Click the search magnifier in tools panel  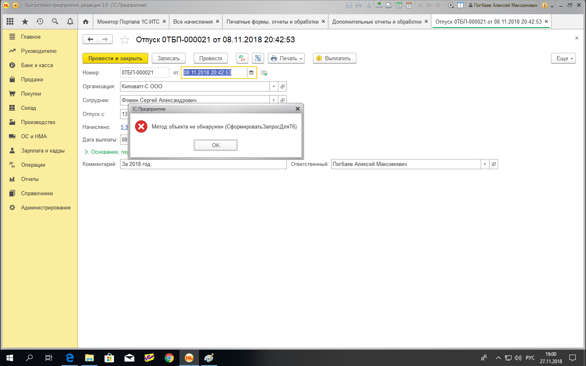point(55,22)
